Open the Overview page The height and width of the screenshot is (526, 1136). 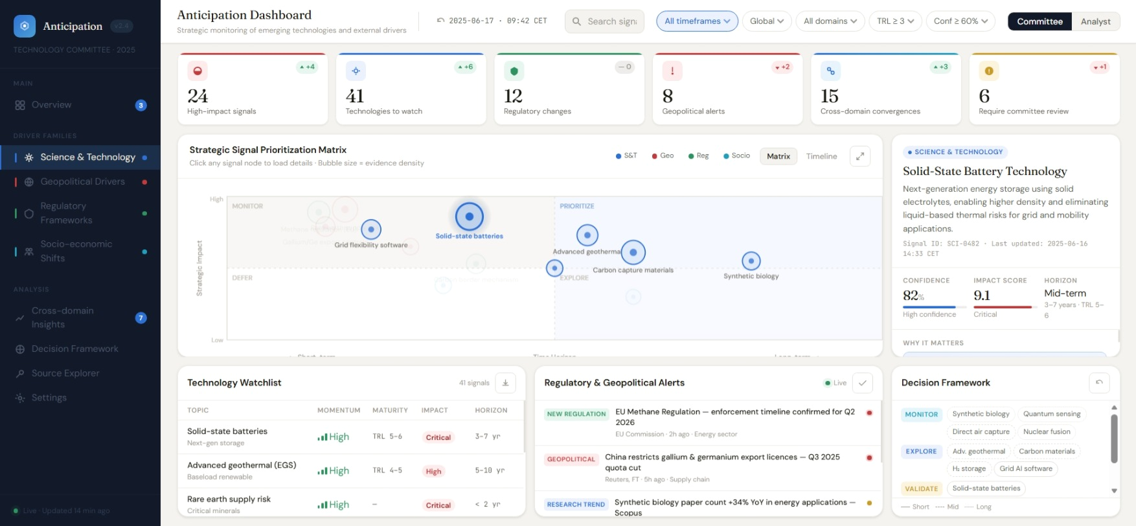80,105
